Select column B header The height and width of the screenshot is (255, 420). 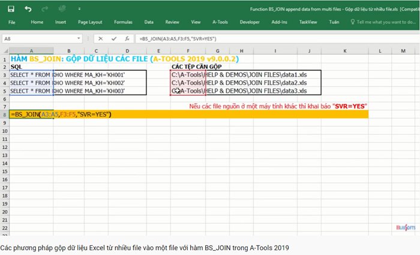coord(69,51)
